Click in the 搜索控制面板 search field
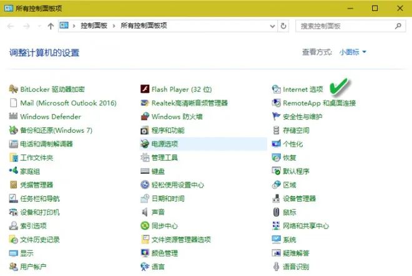The image size is (412, 276). coord(351,26)
